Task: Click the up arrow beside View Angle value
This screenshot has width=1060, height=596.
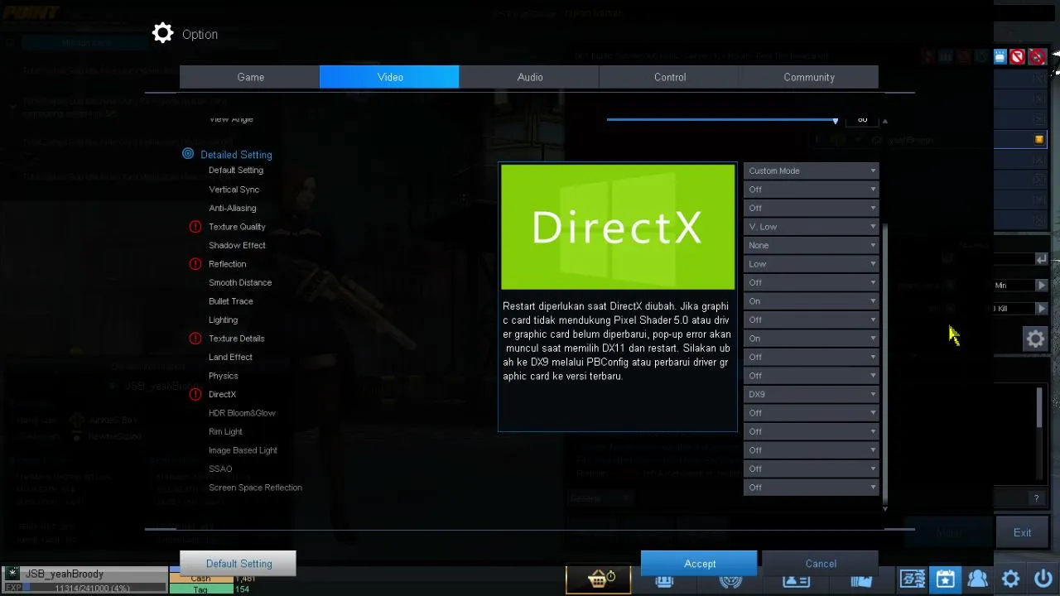Action: [x=884, y=122]
